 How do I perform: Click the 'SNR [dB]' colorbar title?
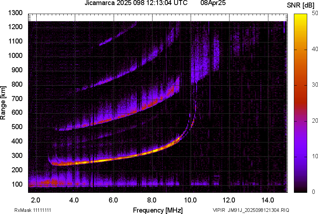click(x=301, y=5)
